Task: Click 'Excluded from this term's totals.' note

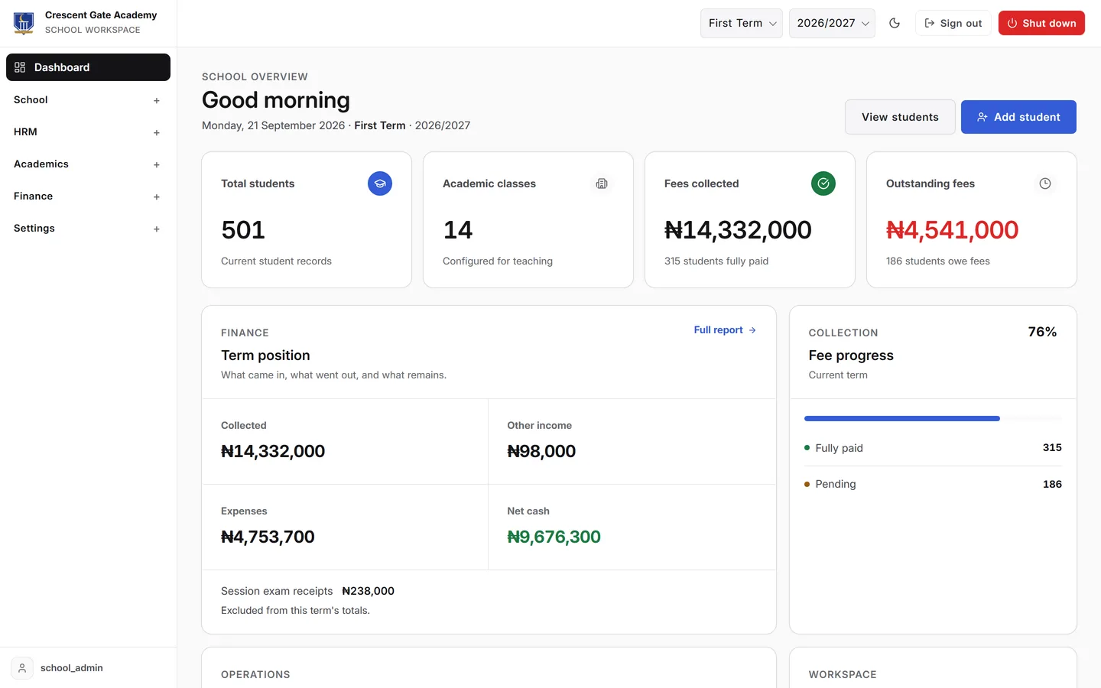Action: pyautogui.click(x=295, y=610)
